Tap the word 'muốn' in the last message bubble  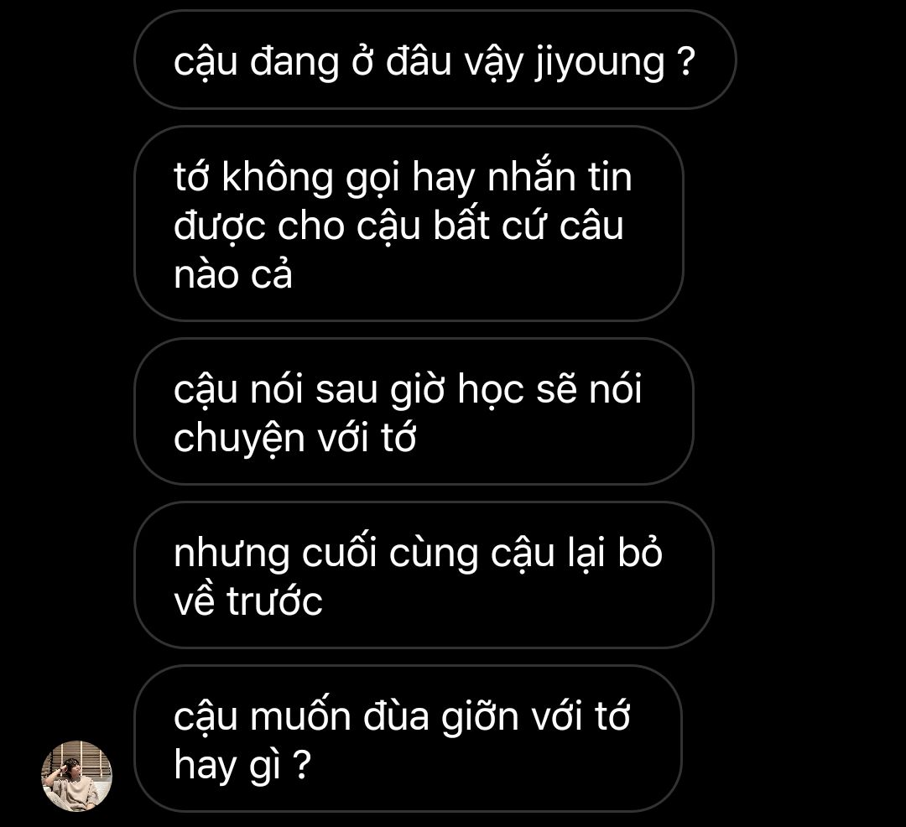pyautogui.click(x=299, y=716)
